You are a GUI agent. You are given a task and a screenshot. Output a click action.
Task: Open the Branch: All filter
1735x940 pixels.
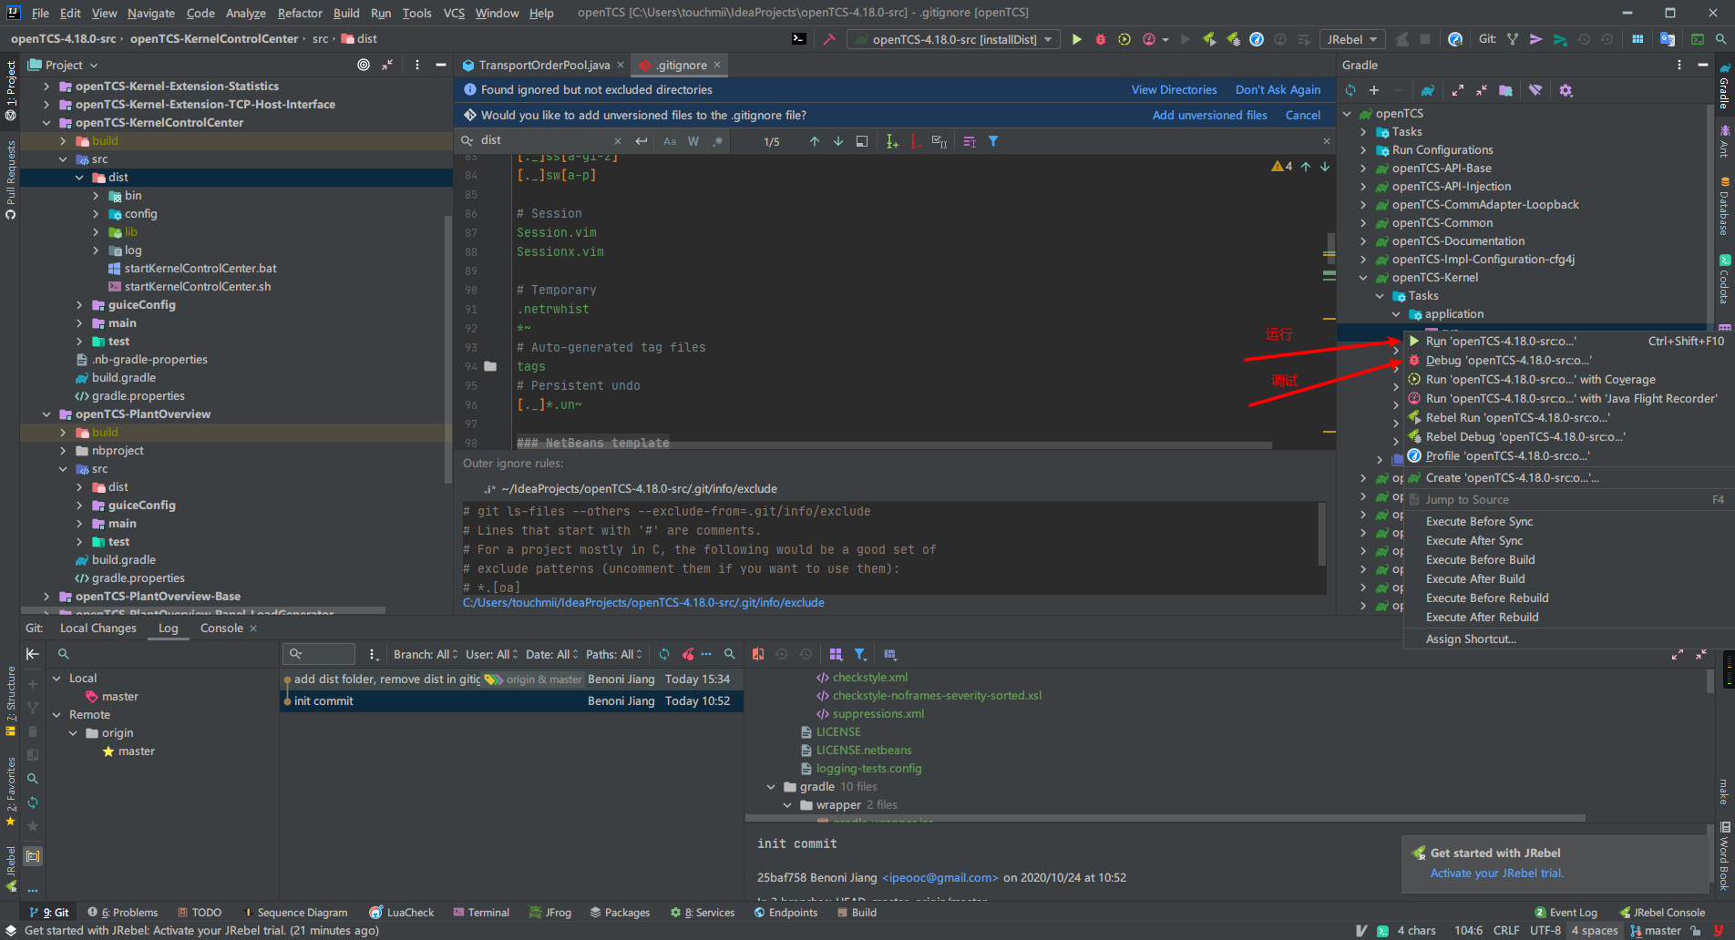click(x=425, y=654)
